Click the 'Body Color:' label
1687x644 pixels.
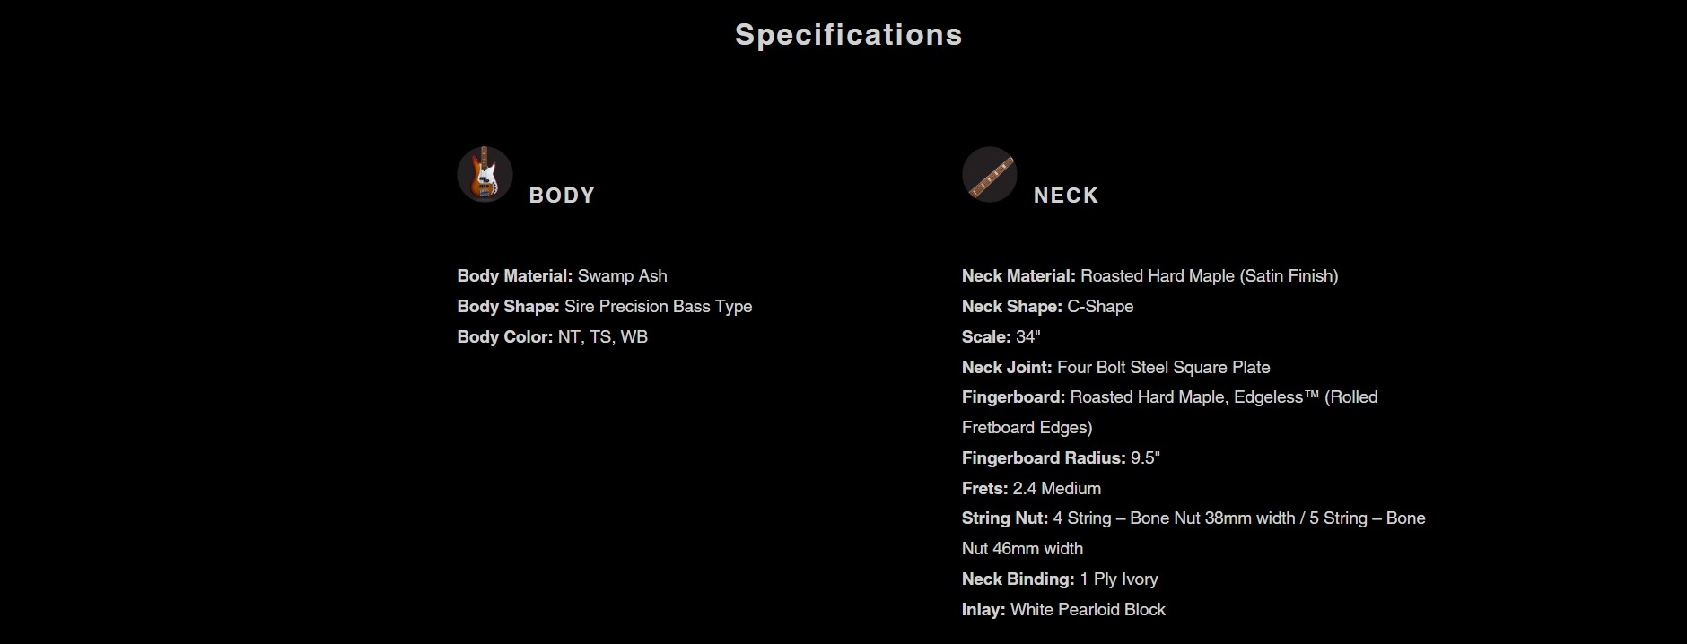coord(504,337)
